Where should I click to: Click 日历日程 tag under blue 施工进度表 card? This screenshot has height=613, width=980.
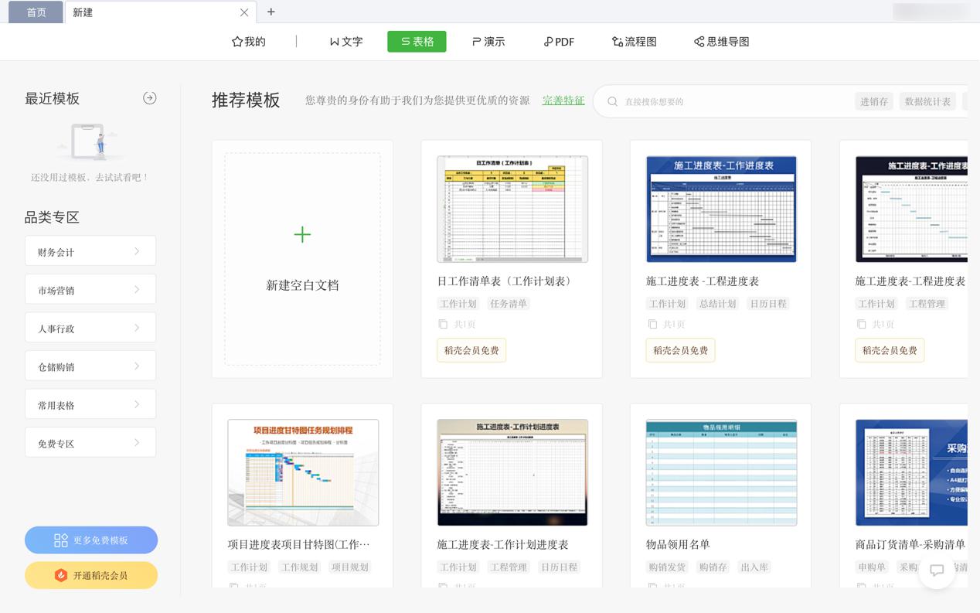click(767, 304)
